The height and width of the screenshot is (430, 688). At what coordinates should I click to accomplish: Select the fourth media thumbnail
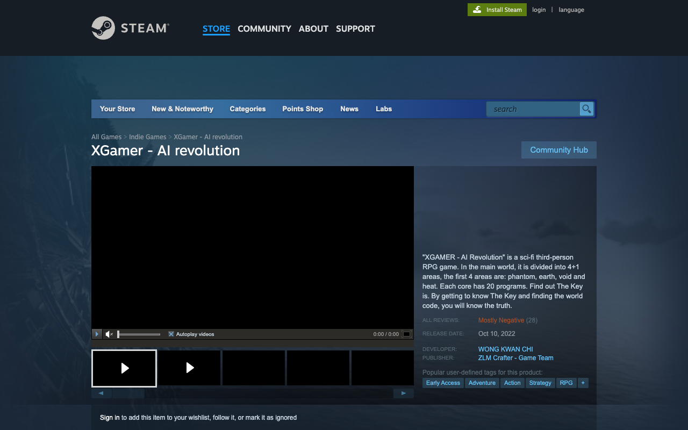(318, 368)
